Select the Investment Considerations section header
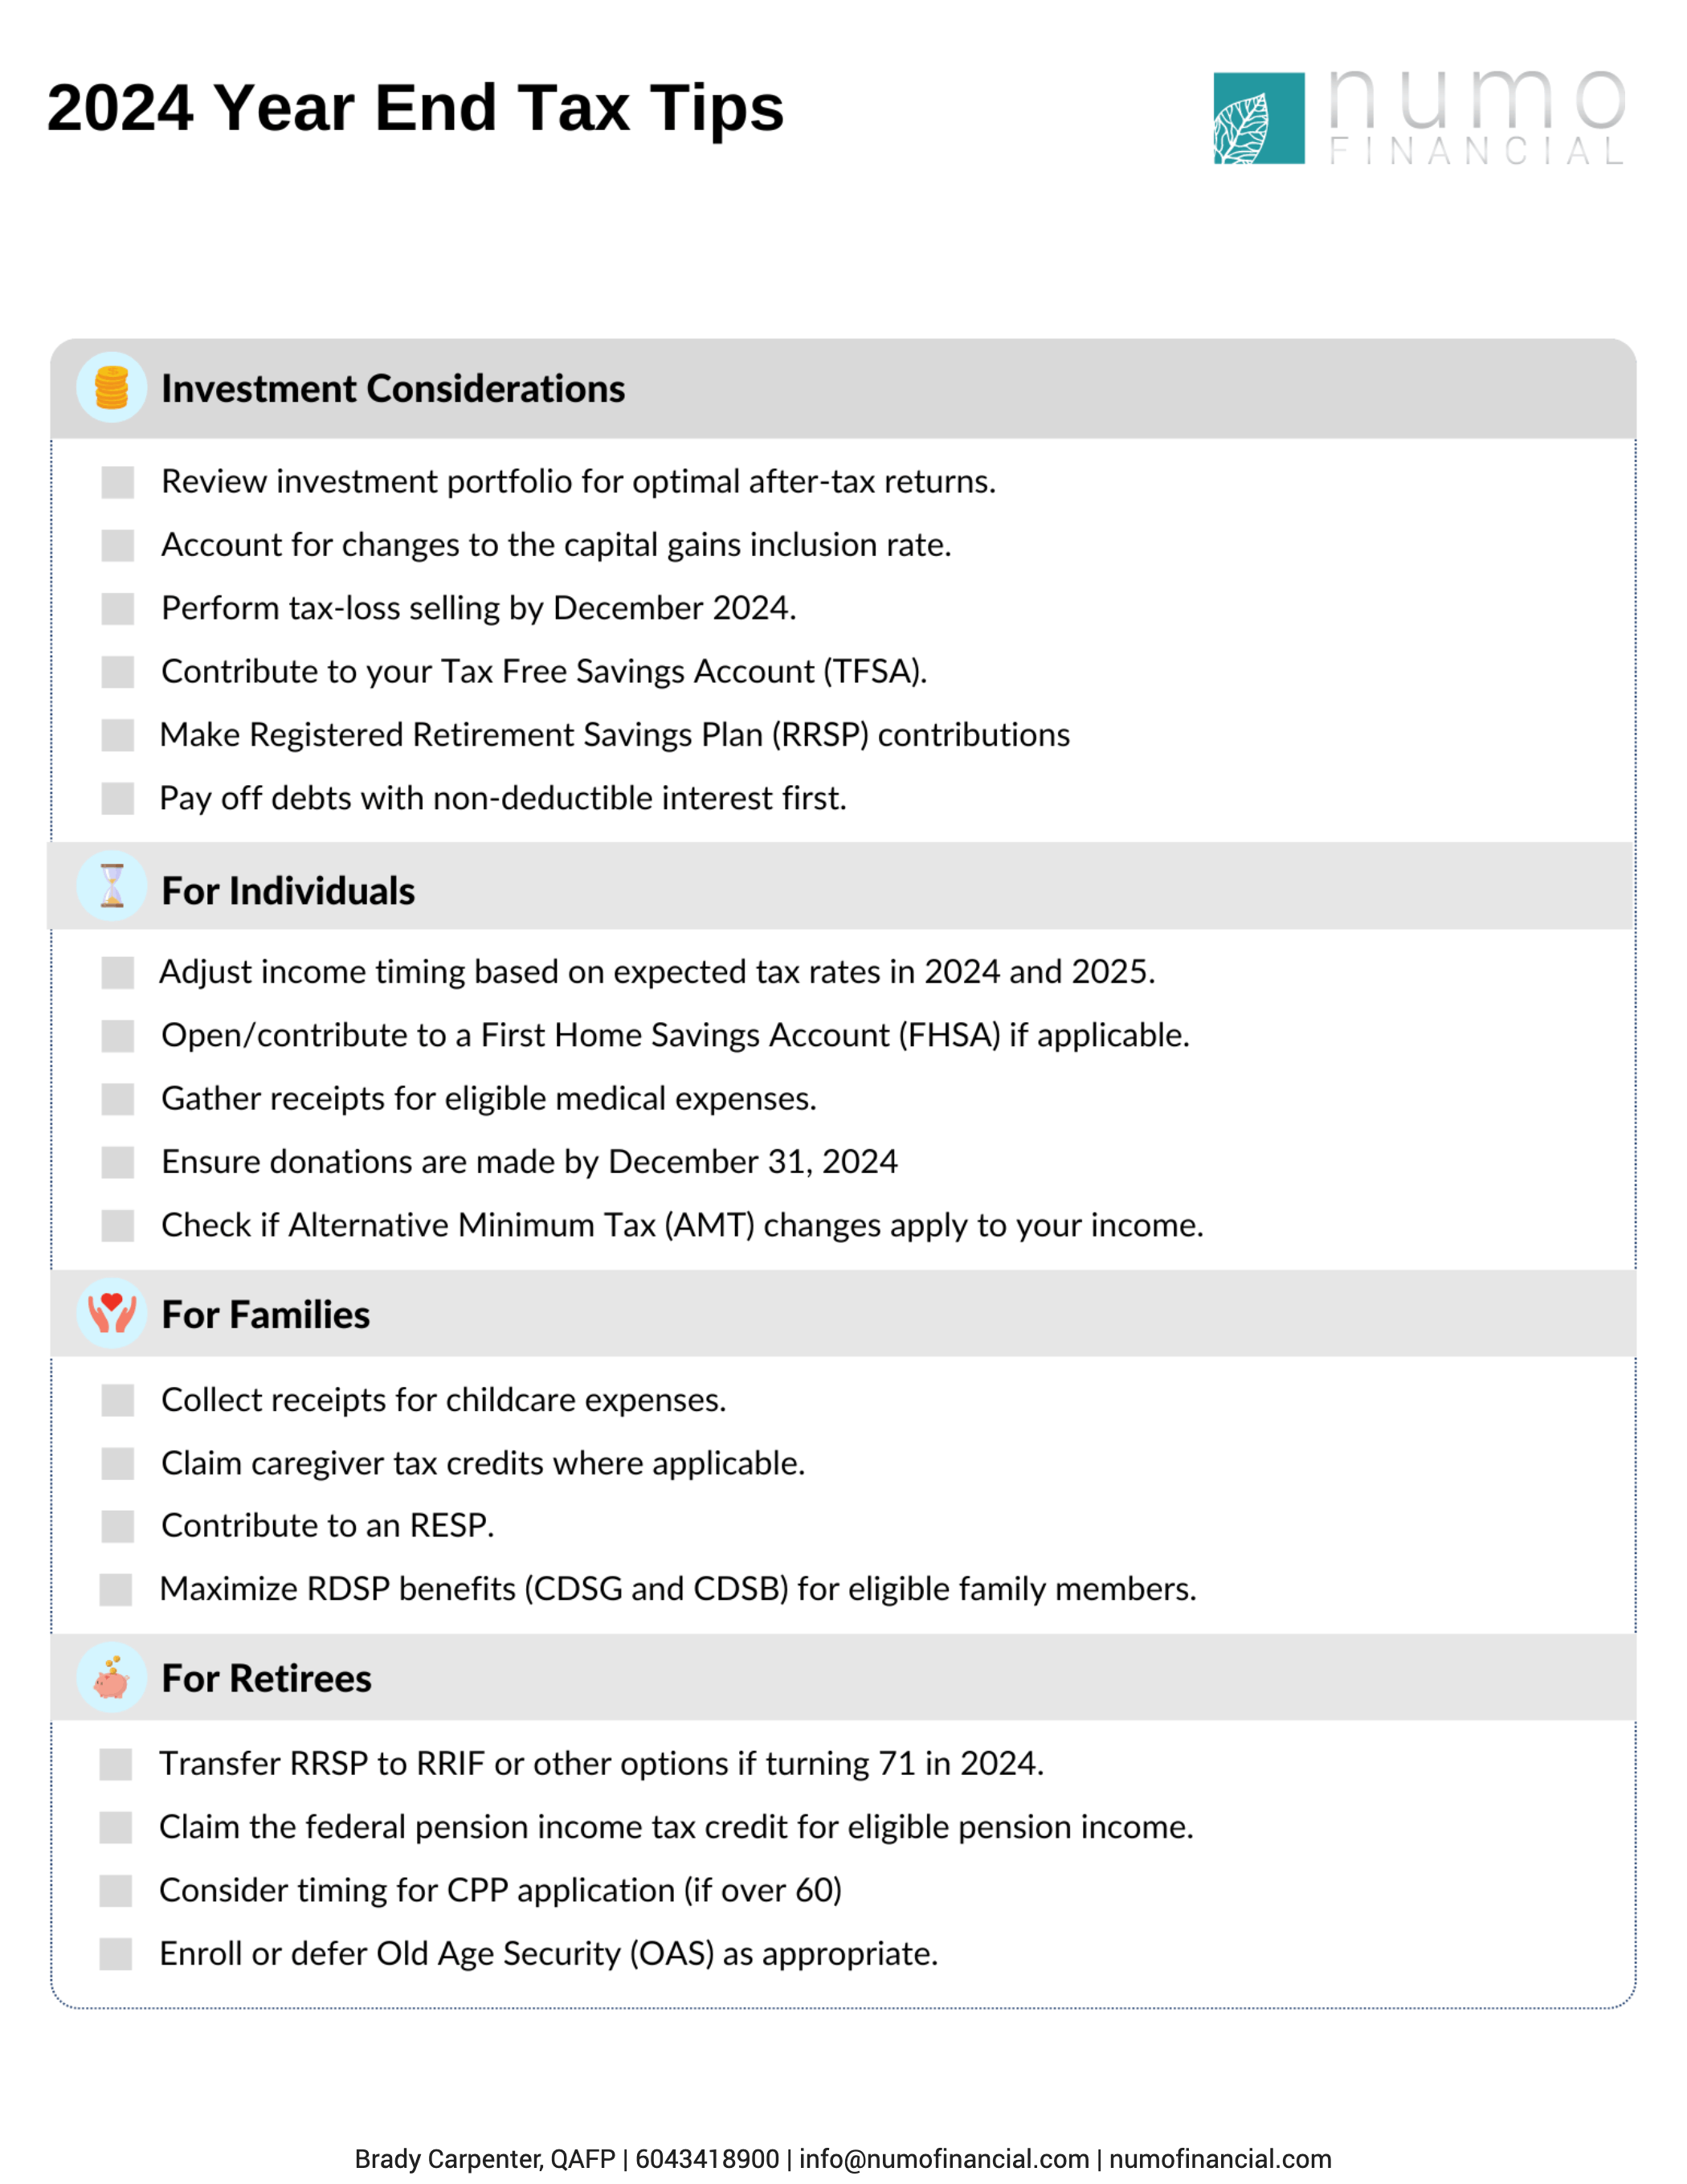Screen dimensions: 1687x2184 pyautogui.click(x=393, y=389)
